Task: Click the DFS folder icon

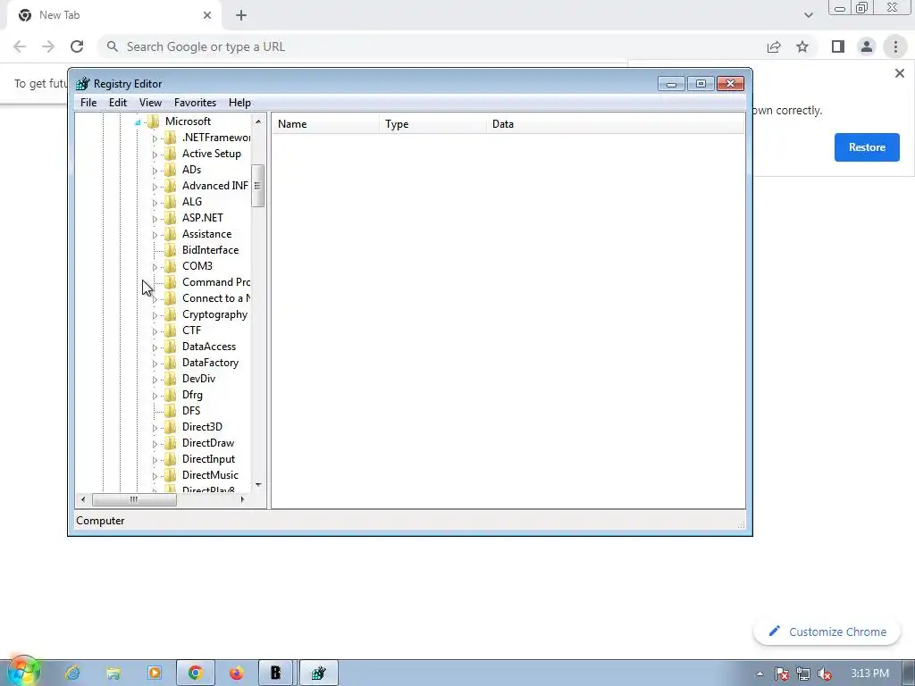Action: [171, 411]
